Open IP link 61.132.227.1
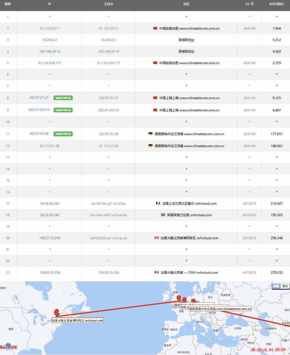Viewport: 290px width, 355px height. coord(50,28)
